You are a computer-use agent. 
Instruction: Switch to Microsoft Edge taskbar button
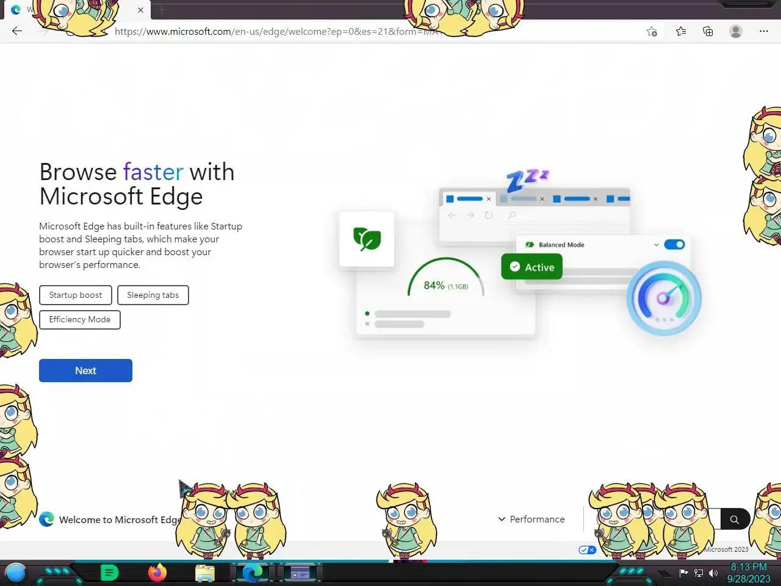click(253, 573)
